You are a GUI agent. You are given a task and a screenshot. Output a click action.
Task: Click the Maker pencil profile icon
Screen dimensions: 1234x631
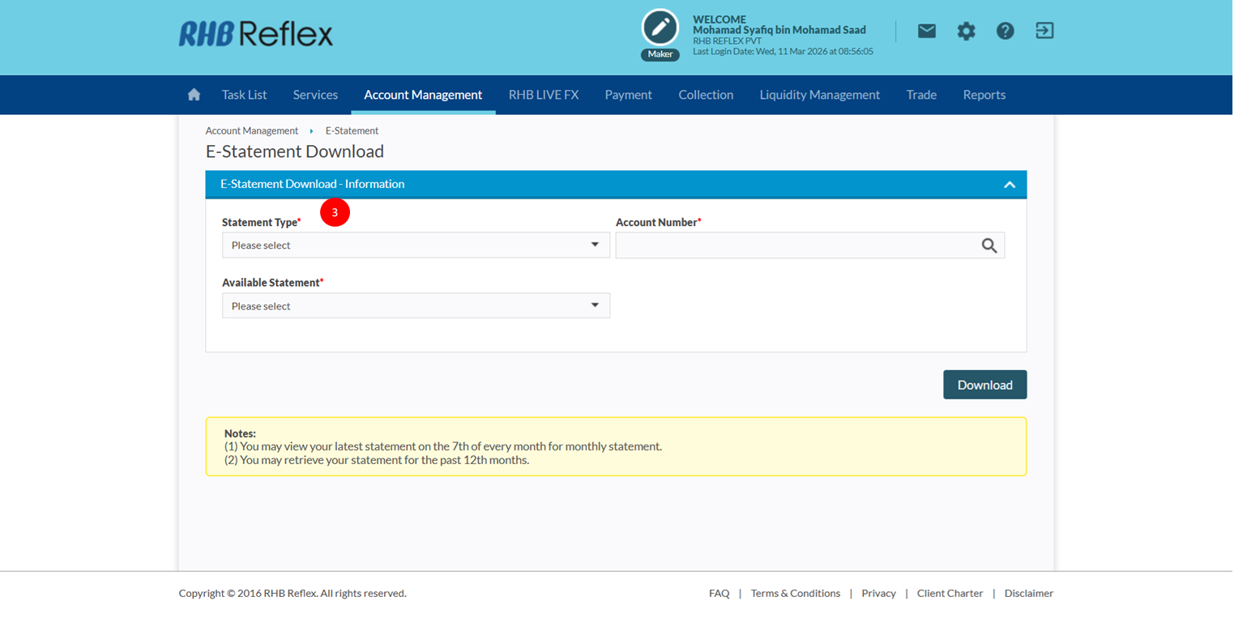(x=660, y=29)
